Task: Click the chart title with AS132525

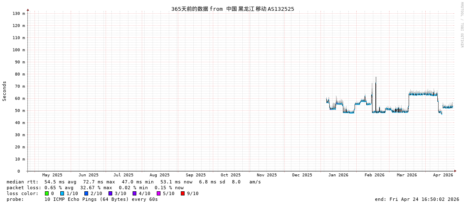Action: (232, 9)
